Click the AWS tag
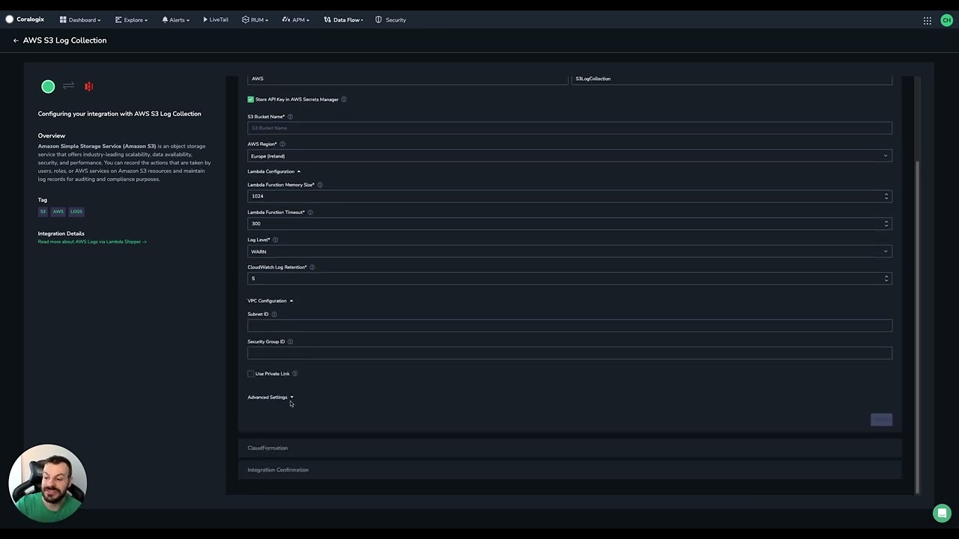Viewport: 959px width, 539px height. (x=58, y=212)
